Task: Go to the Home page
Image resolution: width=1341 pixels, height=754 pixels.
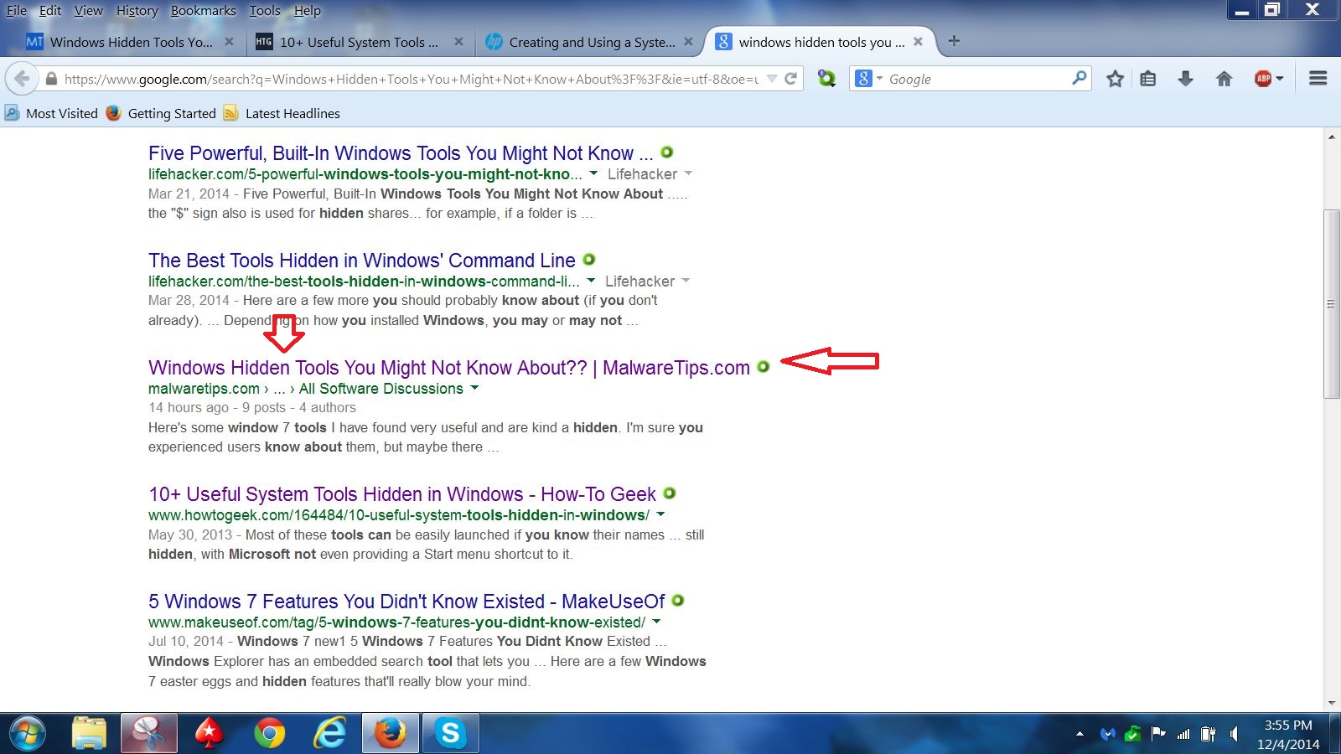Action: click(1224, 79)
